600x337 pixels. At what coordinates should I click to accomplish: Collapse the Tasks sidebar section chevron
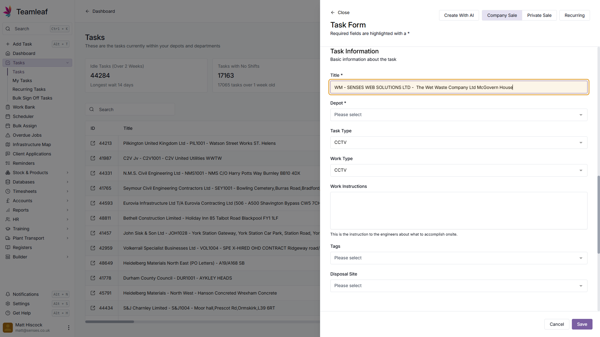point(67,63)
